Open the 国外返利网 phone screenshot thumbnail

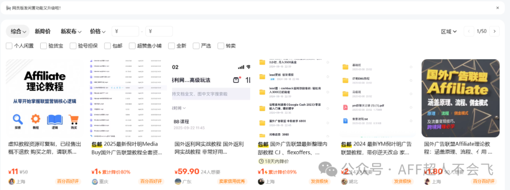pyautogui.click(x=212, y=98)
